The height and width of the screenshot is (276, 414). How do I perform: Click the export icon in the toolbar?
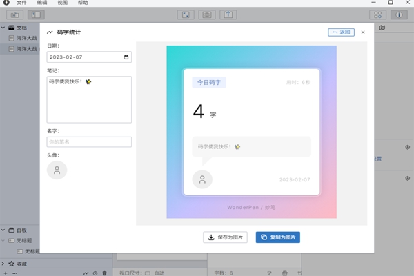[x=228, y=14]
